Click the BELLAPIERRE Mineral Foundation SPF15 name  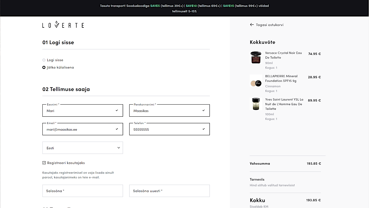tap(281, 79)
